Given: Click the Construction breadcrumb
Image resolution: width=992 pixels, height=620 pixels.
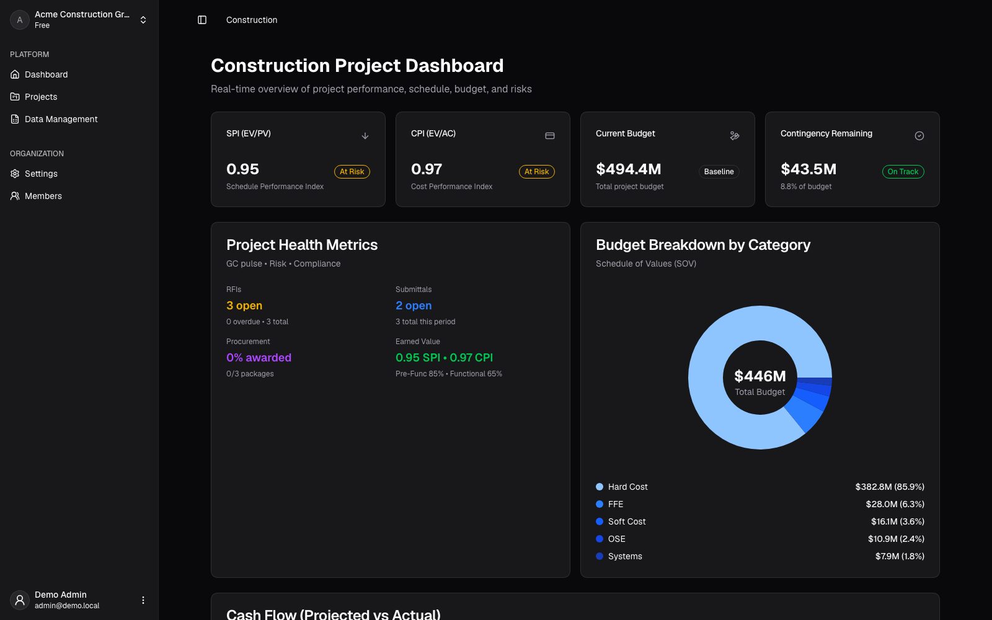Looking at the screenshot, I should coord(252,20).
